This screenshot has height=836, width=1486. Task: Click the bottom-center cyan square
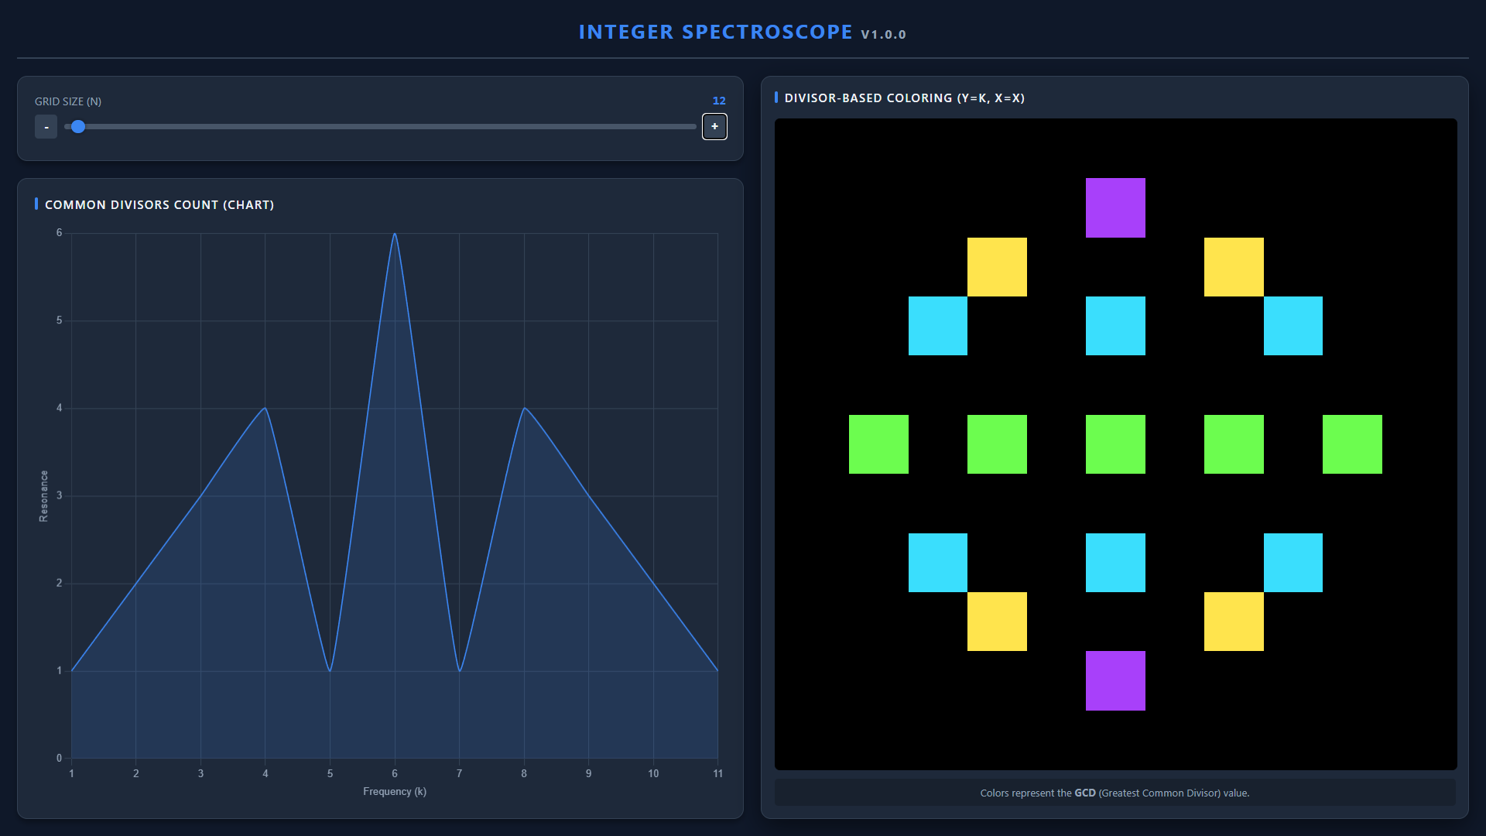pyautogui.click(x=1115, y=563)
